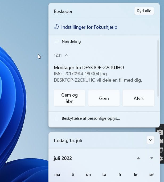Viewport: 164px width, 182px height.
Task: Click the camera screenshot icon at right edge
Action: coord(160,132)
